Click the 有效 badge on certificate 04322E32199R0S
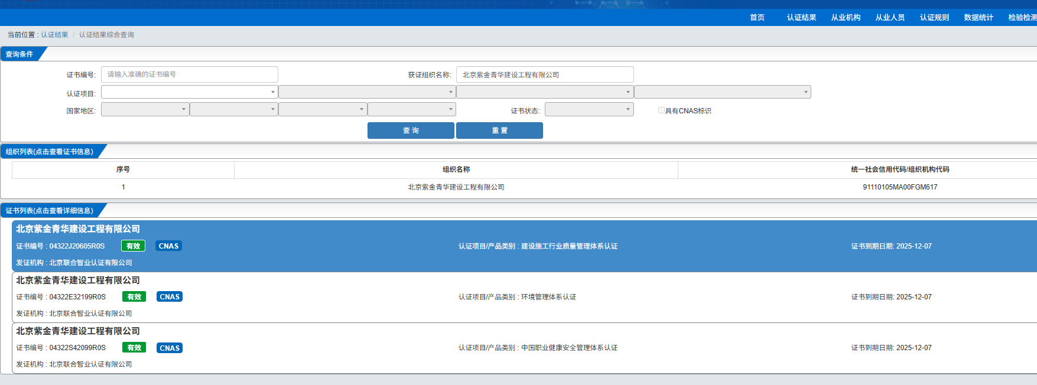 click(134, 297)
